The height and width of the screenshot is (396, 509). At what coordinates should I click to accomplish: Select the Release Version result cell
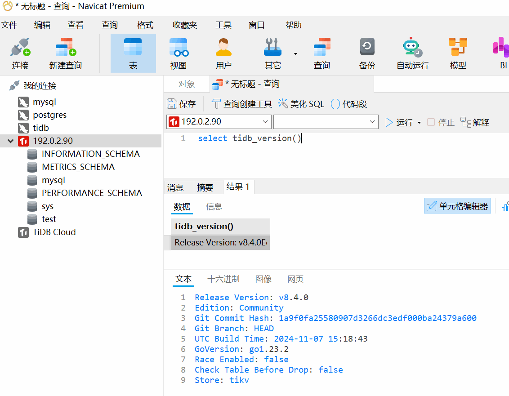(x=220, y=242)
